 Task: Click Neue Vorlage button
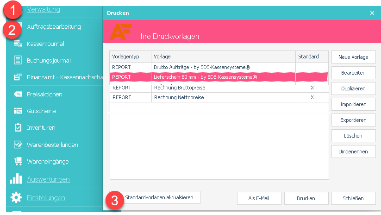click(x=353, y=57)
